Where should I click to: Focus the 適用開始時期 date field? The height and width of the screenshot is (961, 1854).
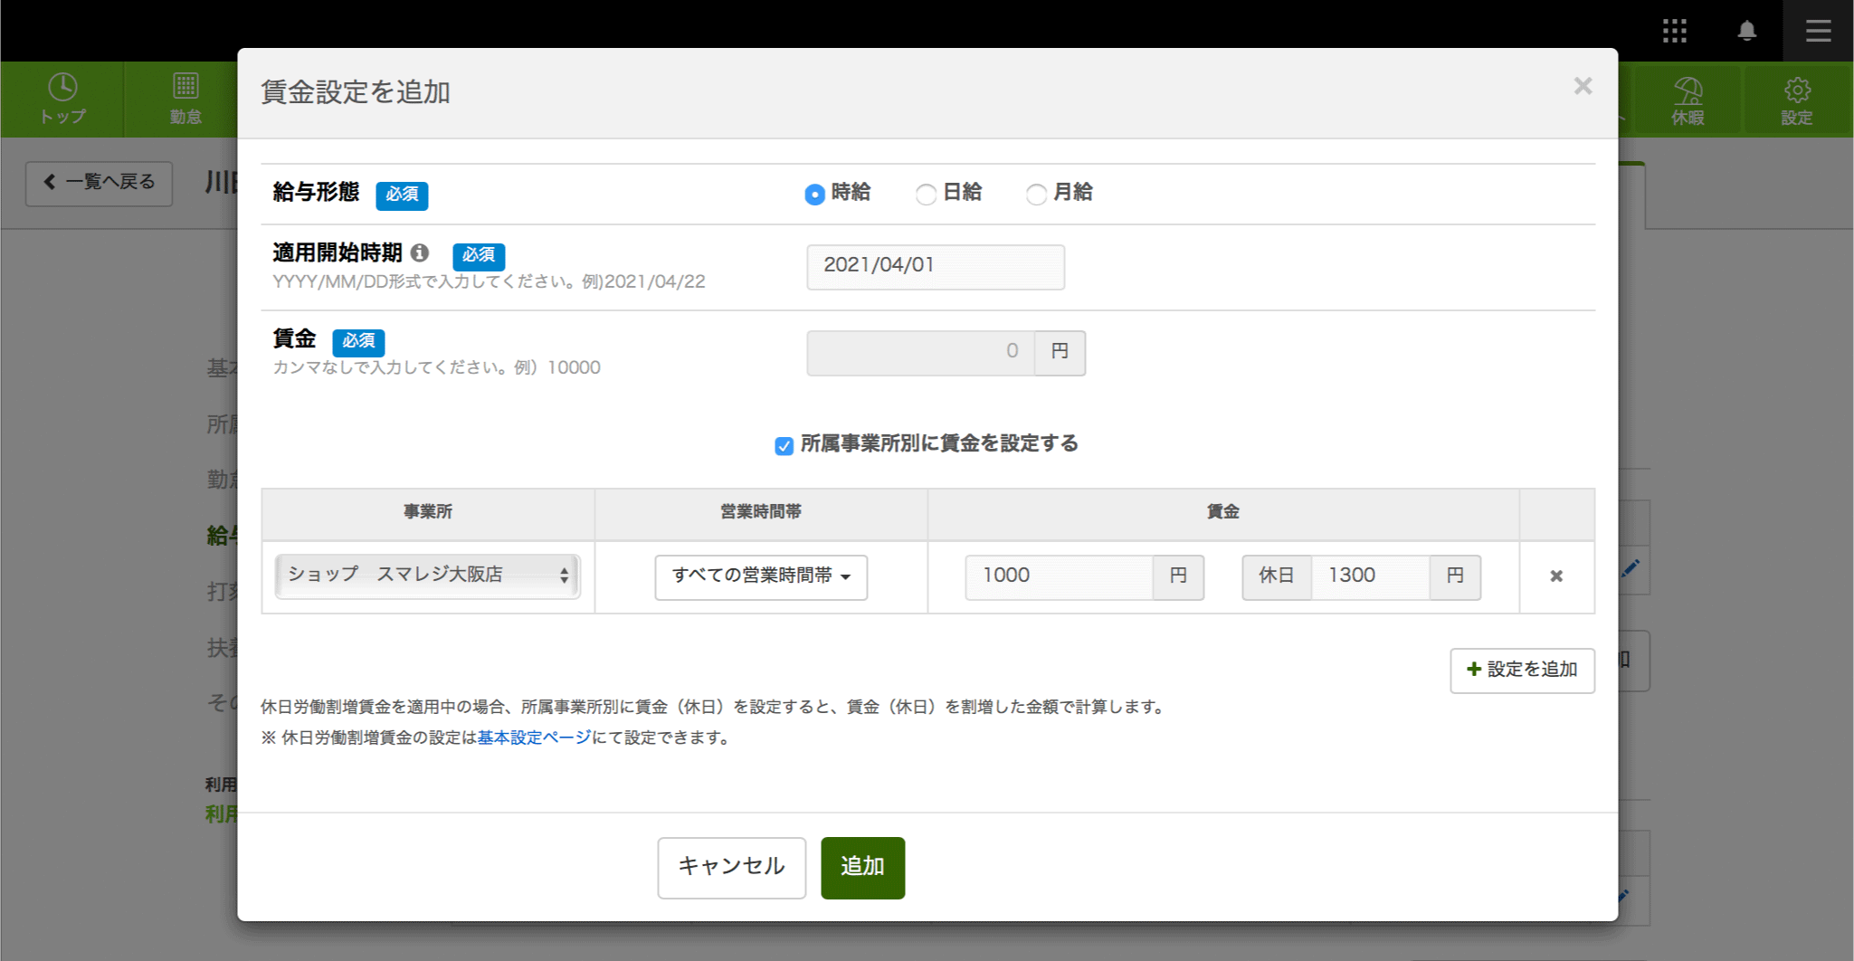tap(936, 266)
